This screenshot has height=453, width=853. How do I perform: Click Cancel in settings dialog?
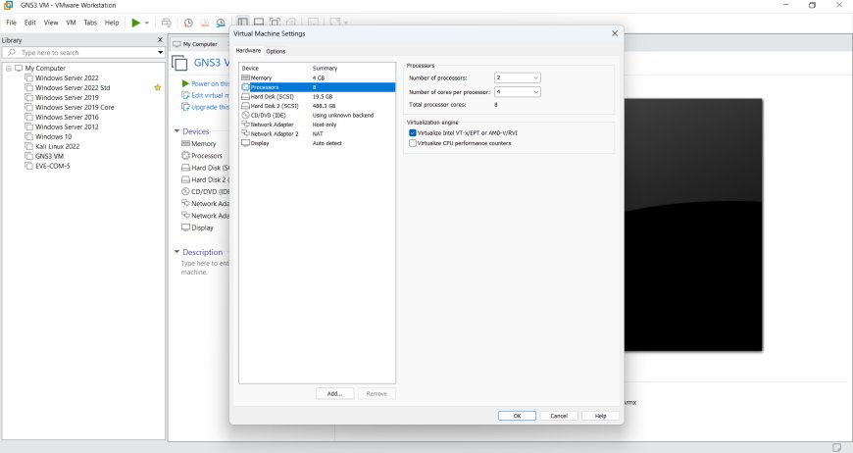[559, 416]
